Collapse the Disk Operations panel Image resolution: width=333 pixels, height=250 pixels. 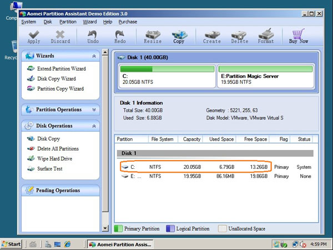[x=94, y=126]
